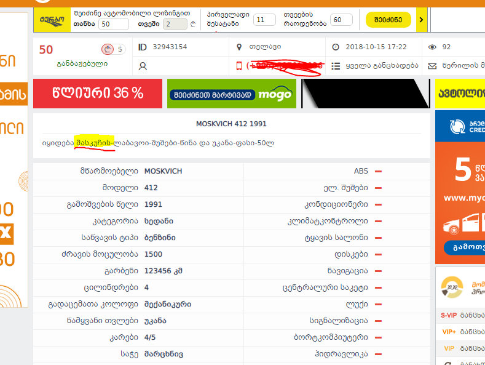
Task: Focus the პირველადი შესატანი field
Action: pyautogui.click(x=264, y=20)
